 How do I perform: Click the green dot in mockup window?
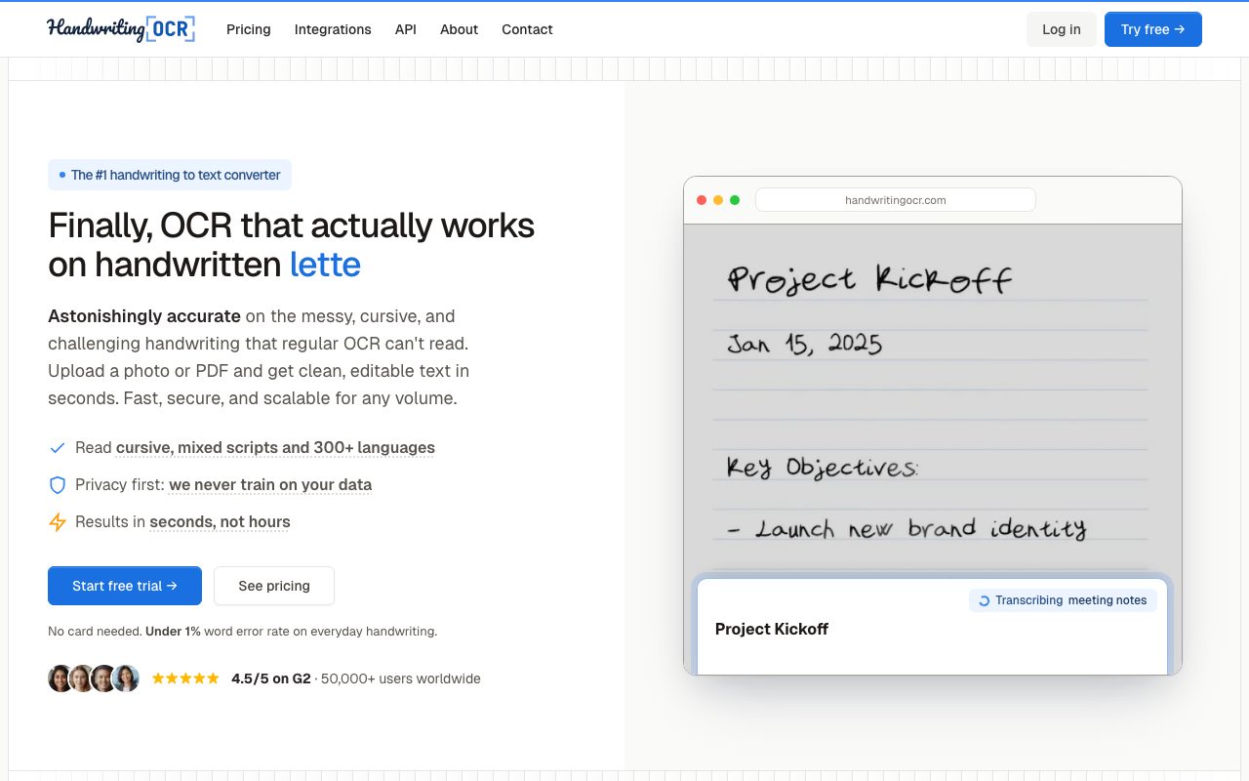pos(735,200)
